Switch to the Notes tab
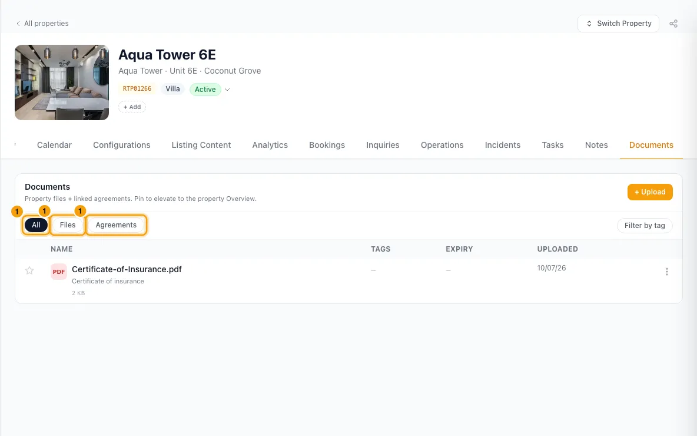Viewport: 697px width, 436px height. (596, 145)
